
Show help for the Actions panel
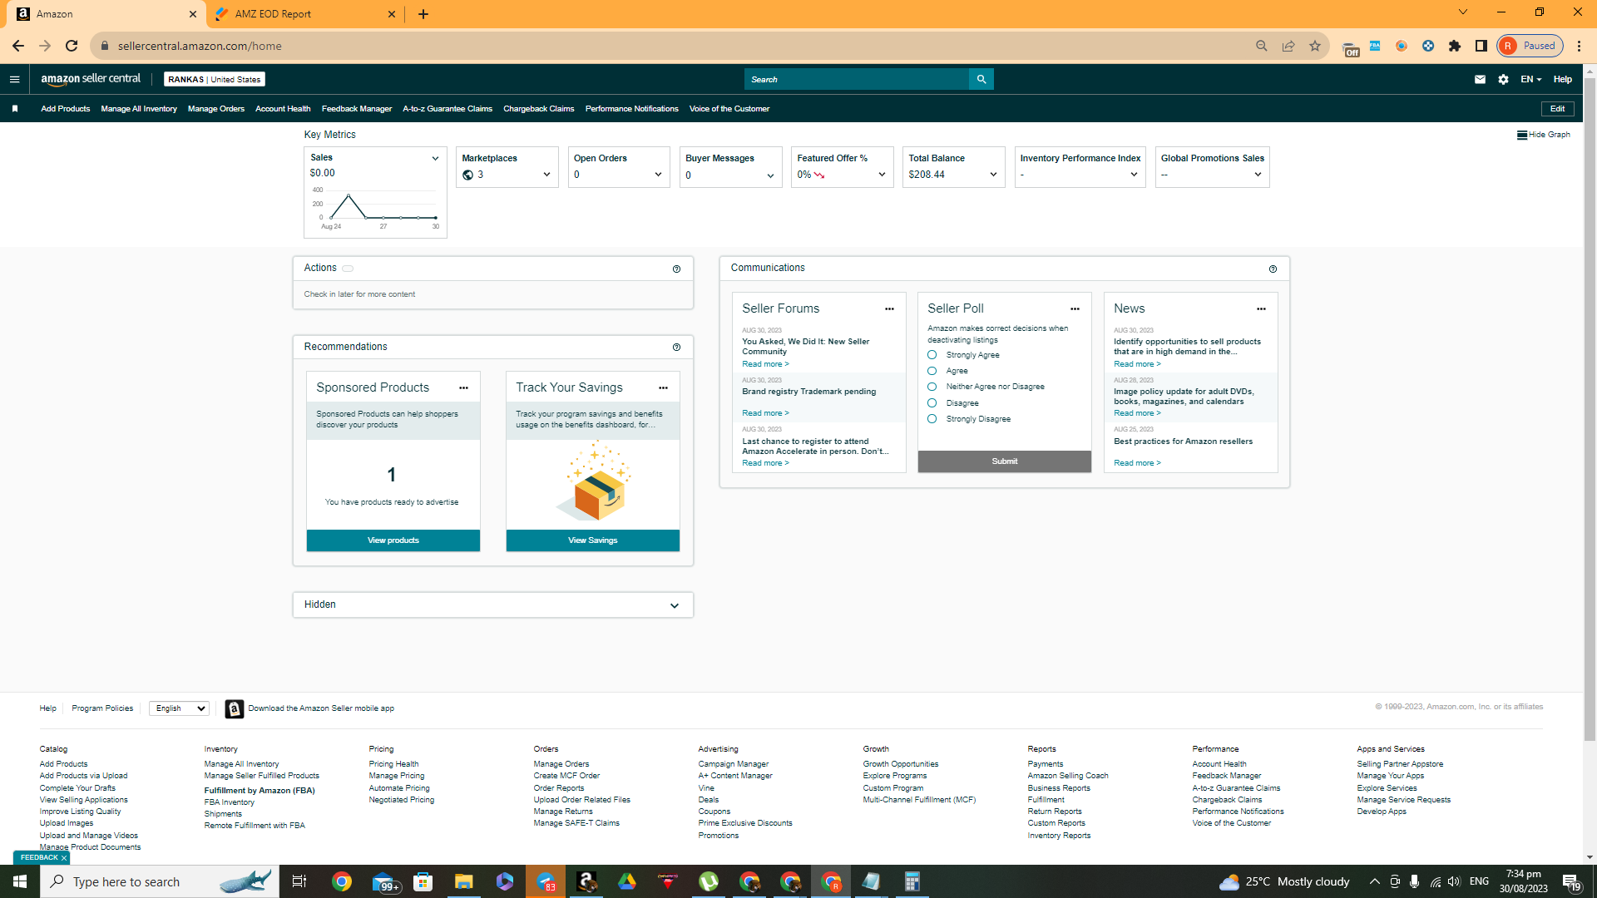pyautogui.click(x=676, y=269)
